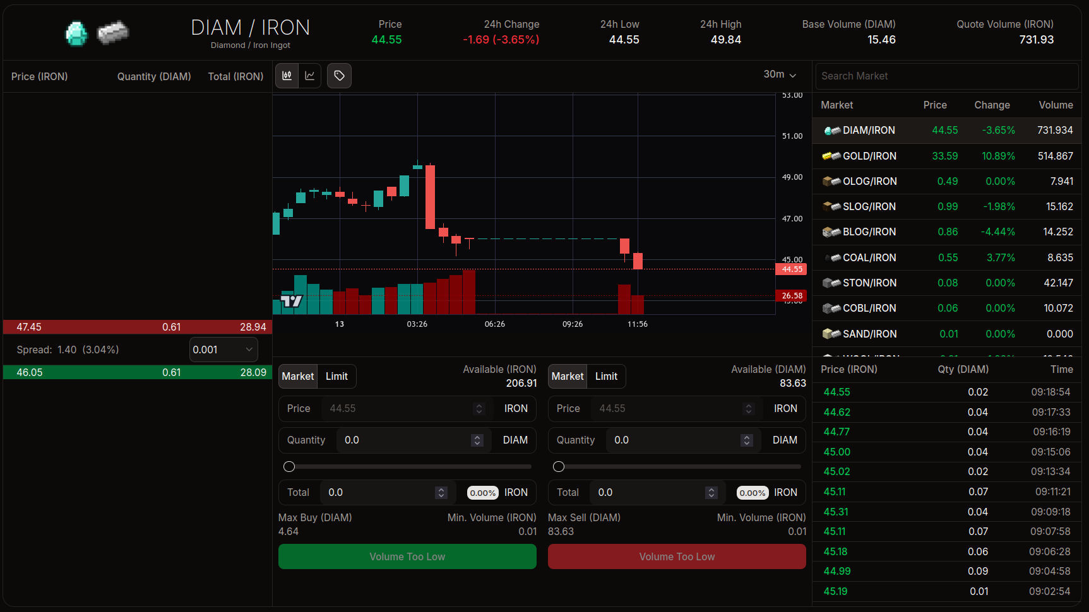Switch to line chart view

[x=310, y=76]
